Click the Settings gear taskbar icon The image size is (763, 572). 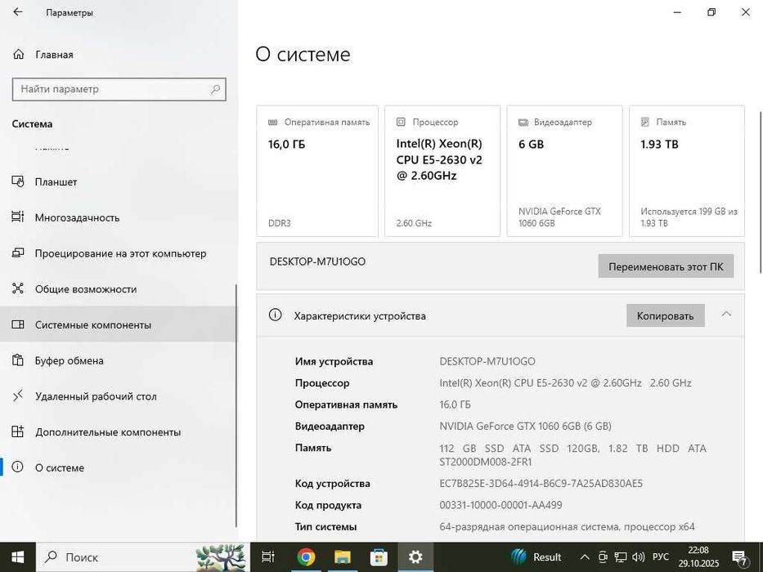pyautogui.click(x=415, y=557)
